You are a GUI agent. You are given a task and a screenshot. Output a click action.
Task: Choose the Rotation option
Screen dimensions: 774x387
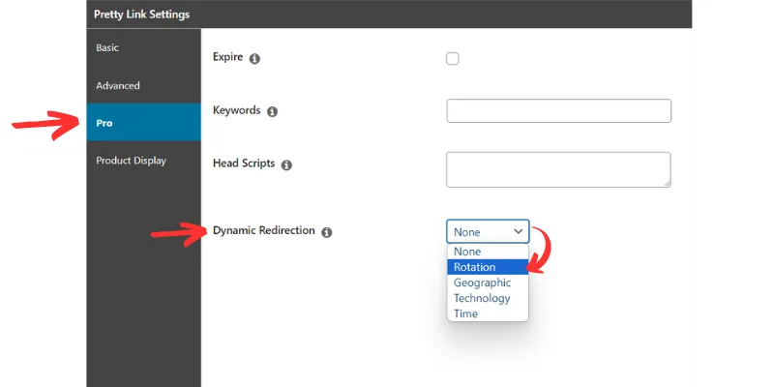point(474,267)
